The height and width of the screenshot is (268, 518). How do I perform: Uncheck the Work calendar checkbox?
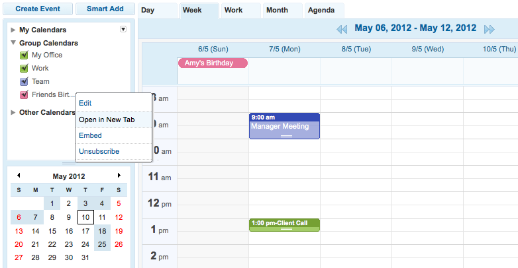(x=25, y=69)
